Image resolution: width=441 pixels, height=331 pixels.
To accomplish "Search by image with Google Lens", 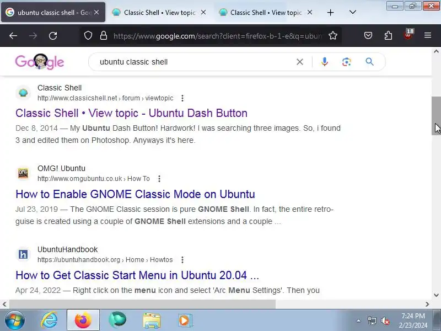I will [x=347, y=62].
